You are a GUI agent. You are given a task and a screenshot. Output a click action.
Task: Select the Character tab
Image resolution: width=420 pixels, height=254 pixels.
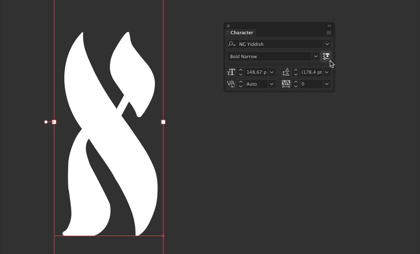coord(242,32)
